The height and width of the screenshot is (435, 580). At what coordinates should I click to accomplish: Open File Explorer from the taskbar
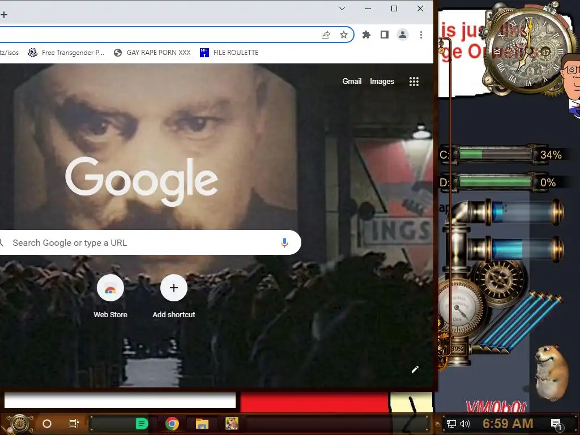[x=202, y=424]
